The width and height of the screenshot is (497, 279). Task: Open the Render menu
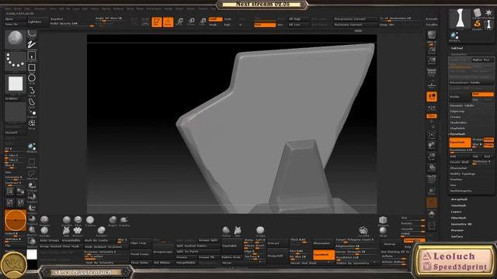[x=168, y=9]
